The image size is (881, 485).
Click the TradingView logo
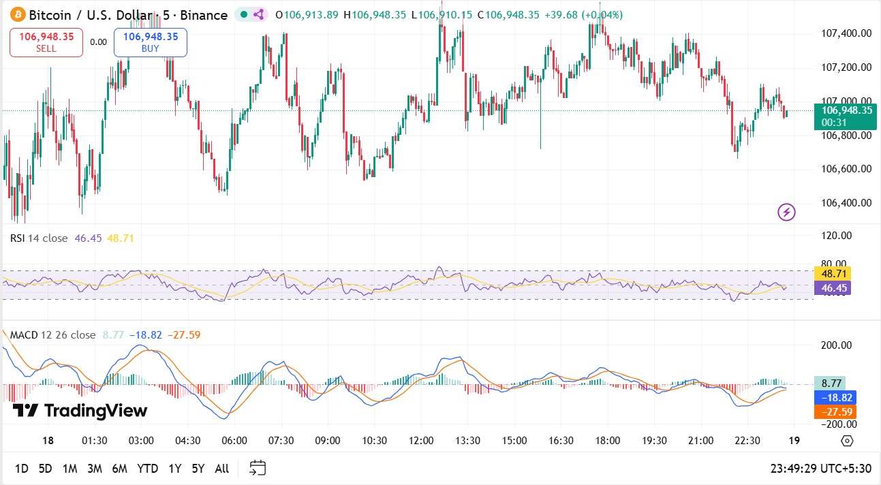click(80, 410)
